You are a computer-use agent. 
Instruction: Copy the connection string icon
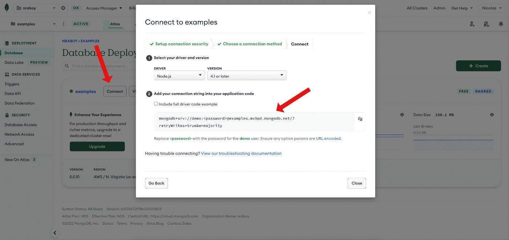pos(360,119)
